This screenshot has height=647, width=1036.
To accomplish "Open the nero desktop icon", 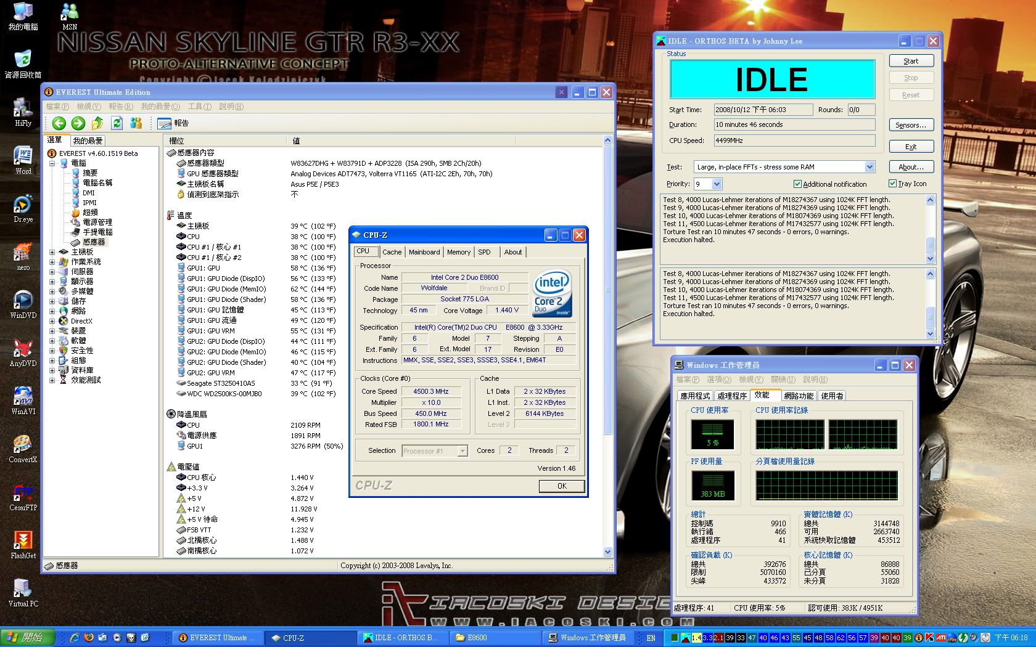I will click(23, 256).
